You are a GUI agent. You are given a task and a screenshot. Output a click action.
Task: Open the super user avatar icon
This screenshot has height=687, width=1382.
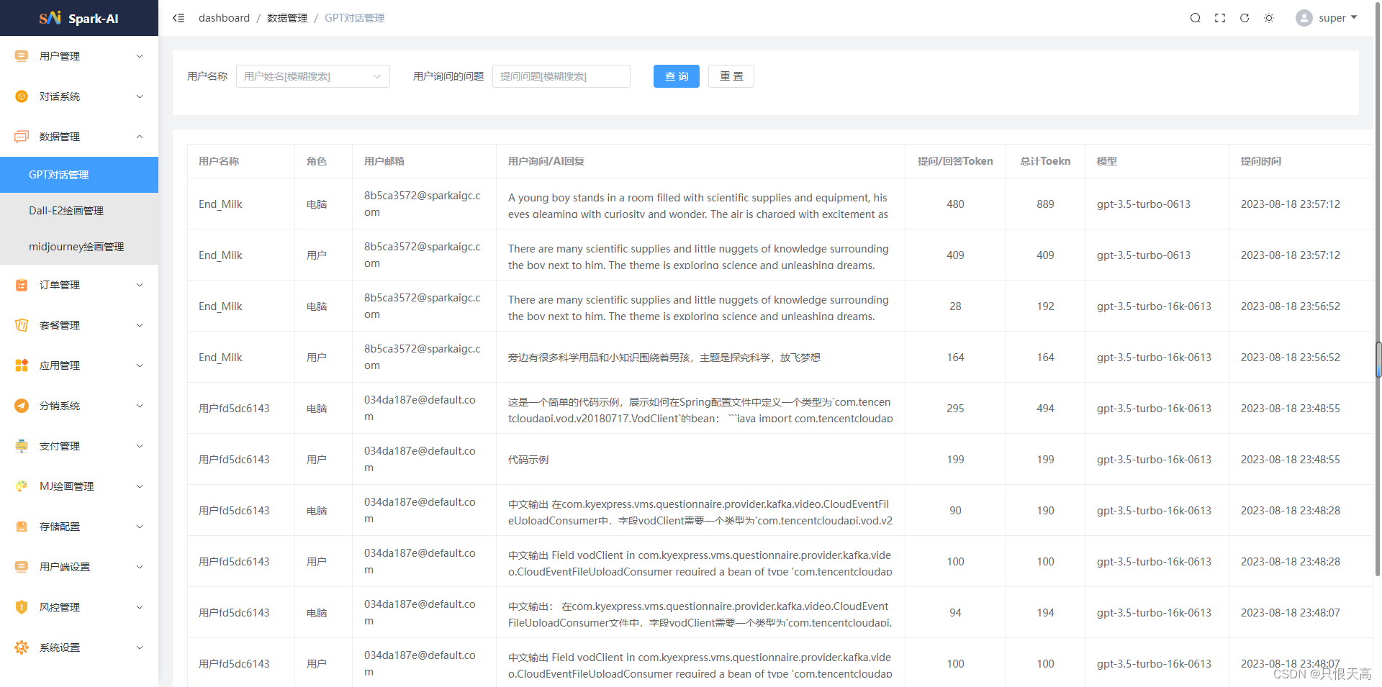pyautogui.click(x=1304, y=18)
